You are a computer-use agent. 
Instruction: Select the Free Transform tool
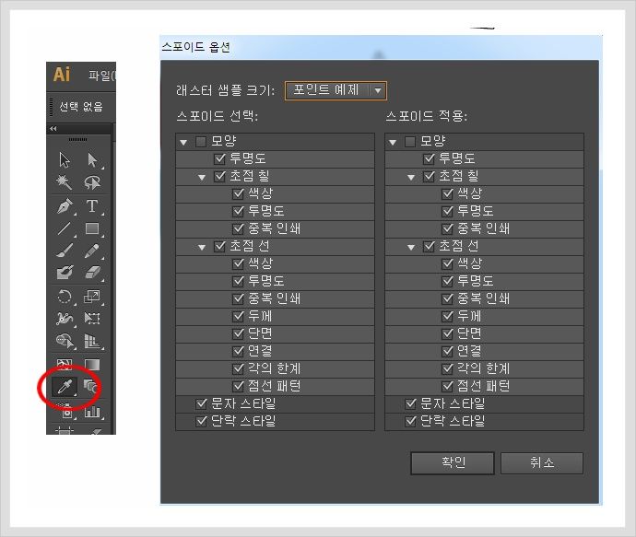pyautogui.click(x=92, y=319)
